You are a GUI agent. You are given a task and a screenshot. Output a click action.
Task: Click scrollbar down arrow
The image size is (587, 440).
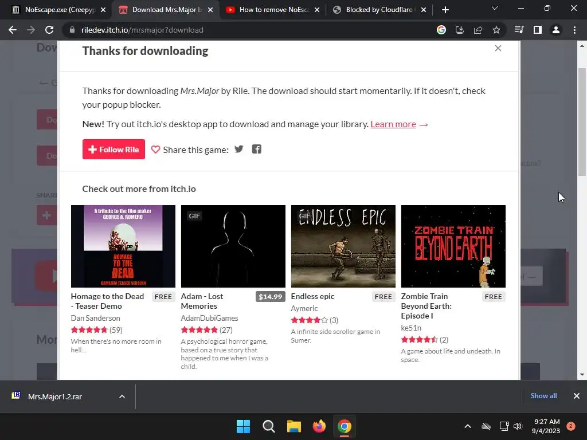582,375
